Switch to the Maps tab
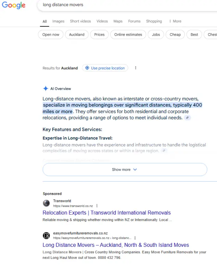The height and width of the screenshot is (266, 217). [x=118, y=21]
